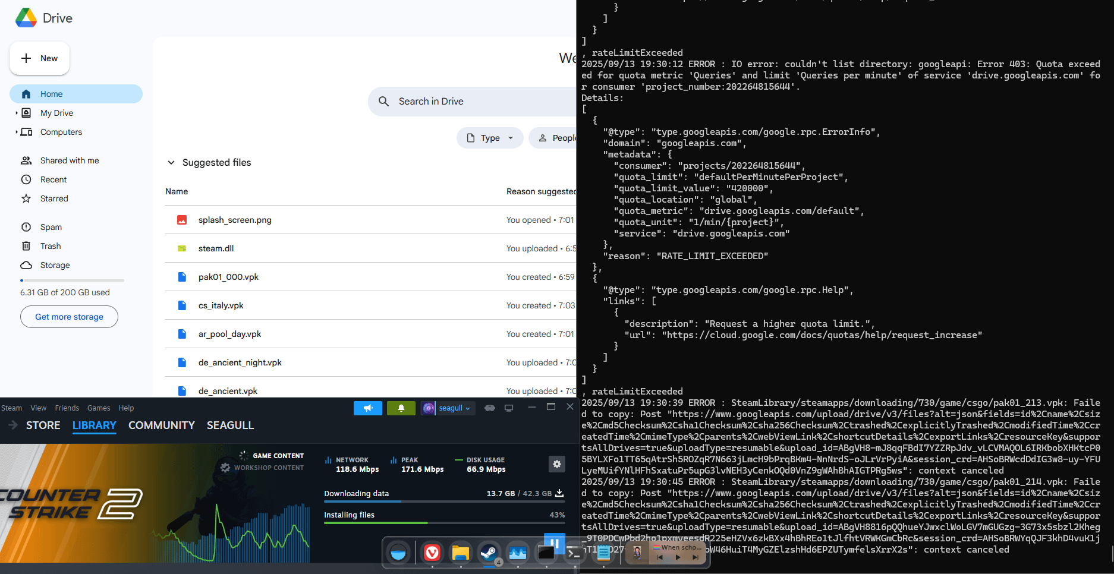
Task: Click the Google Drive logo
Action: [x=26, y=18]
